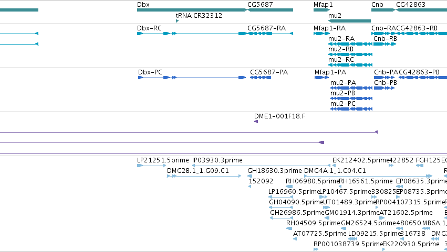This screenshot has height=252, width=447.
Task: Select the GM26524.5prime EST label
Action: [369, 223]
